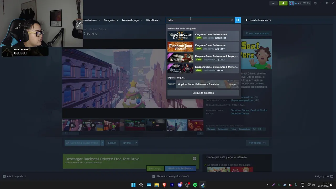
Task: Click the purple feather tray icon
Action: tap(273, 185)
